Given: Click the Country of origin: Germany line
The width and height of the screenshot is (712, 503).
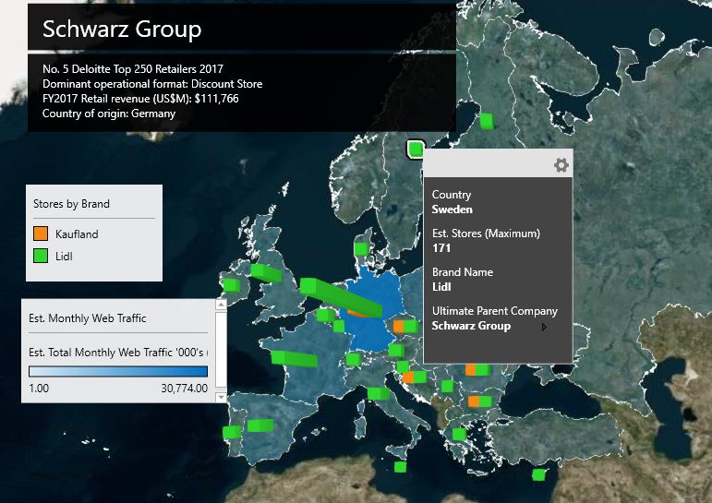Looking at the screenshot, I should tap(109, 114).
